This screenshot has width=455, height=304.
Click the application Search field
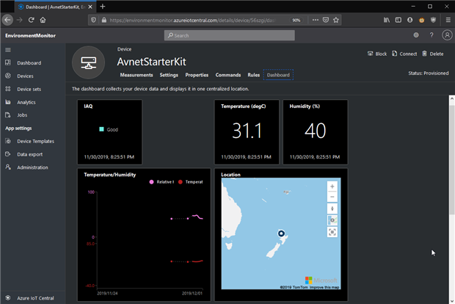[229, 35]
